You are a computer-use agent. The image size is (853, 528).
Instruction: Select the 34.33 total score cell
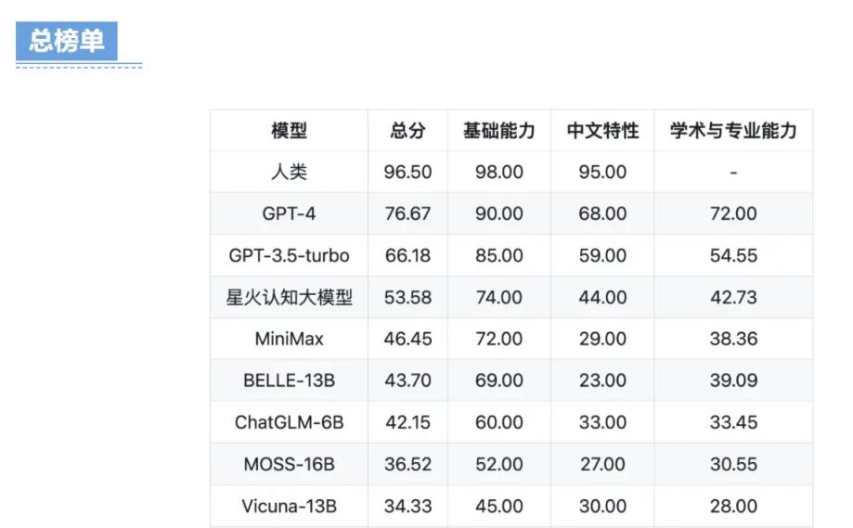tap(407, 506)
